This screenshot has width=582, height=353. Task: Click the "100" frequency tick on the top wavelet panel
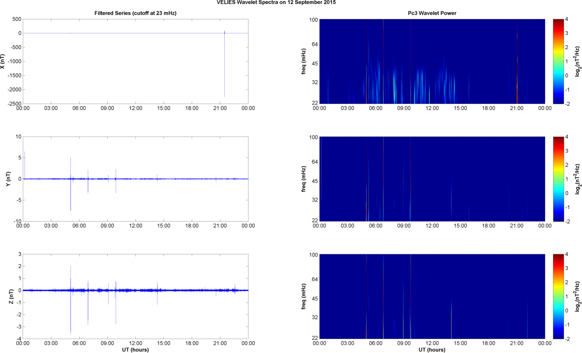tap(314, 20)
